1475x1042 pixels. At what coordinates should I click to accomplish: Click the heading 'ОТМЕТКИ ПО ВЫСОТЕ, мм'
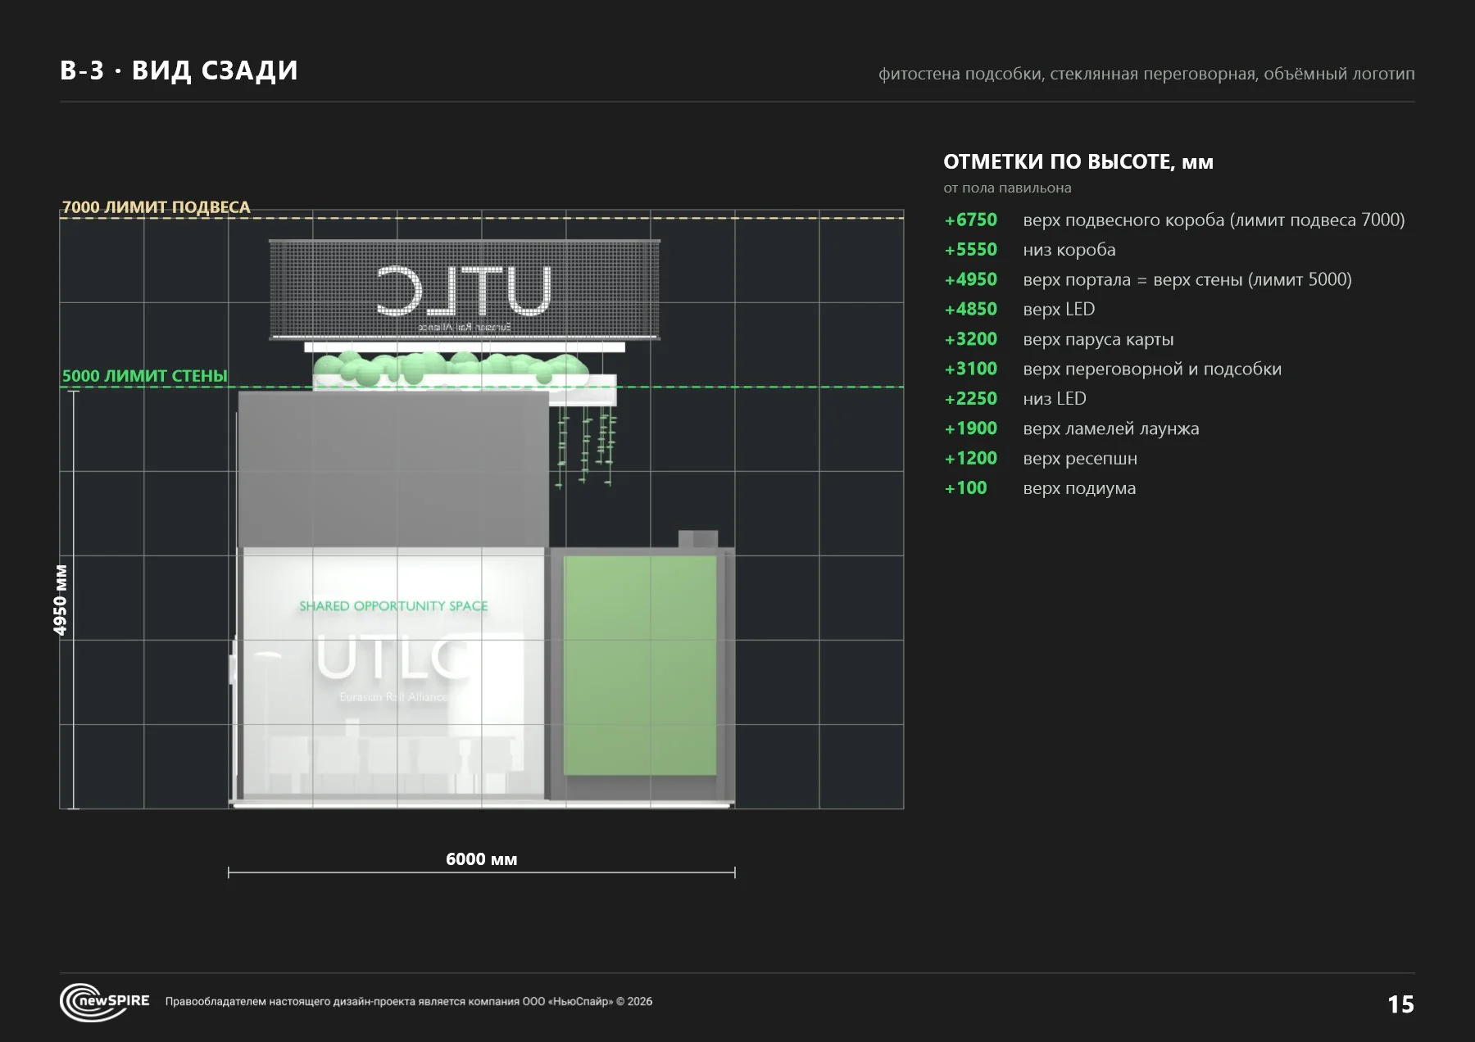point(1078,161)
